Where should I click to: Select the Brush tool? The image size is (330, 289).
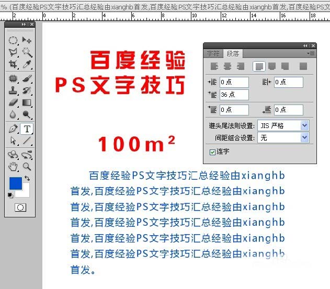[x=27, y=78]
